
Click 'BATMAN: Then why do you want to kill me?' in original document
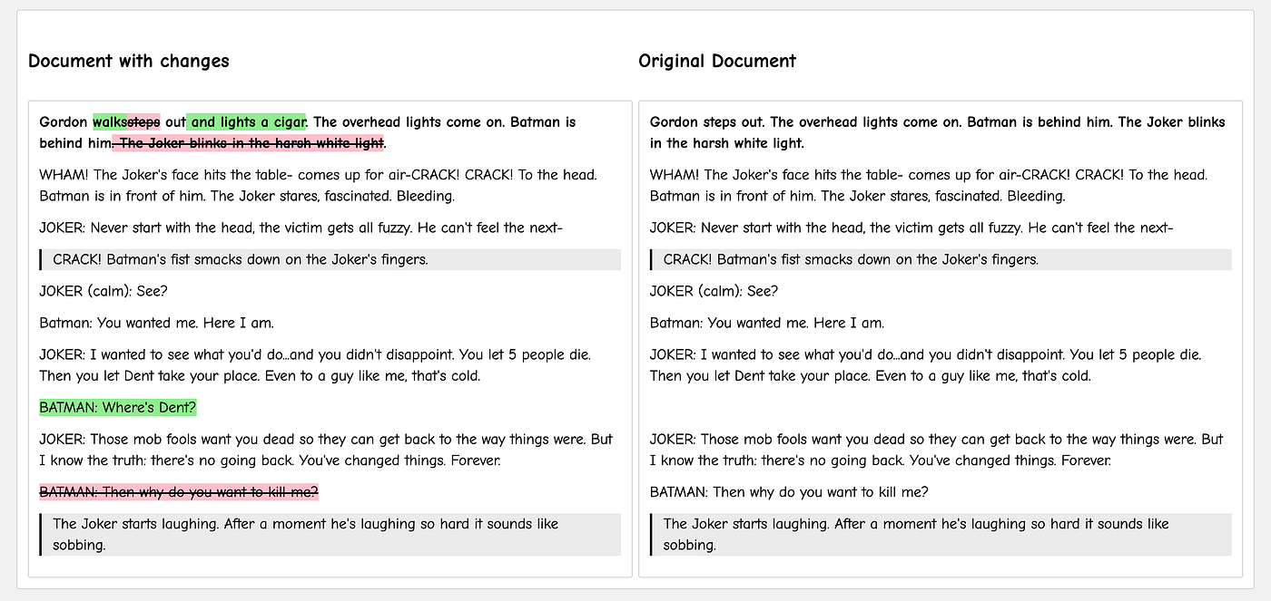click(789, 492)
